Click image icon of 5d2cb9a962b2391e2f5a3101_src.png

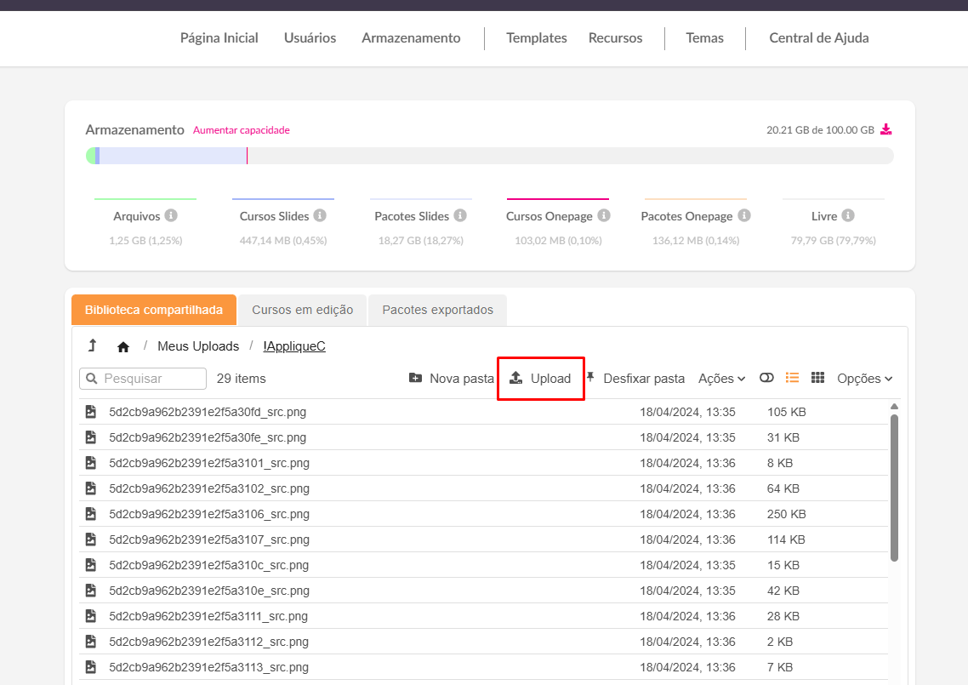(91, 463)
